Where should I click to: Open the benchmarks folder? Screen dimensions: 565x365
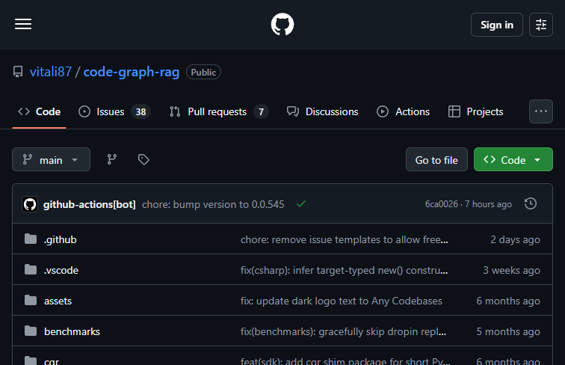tap(72, 331)
